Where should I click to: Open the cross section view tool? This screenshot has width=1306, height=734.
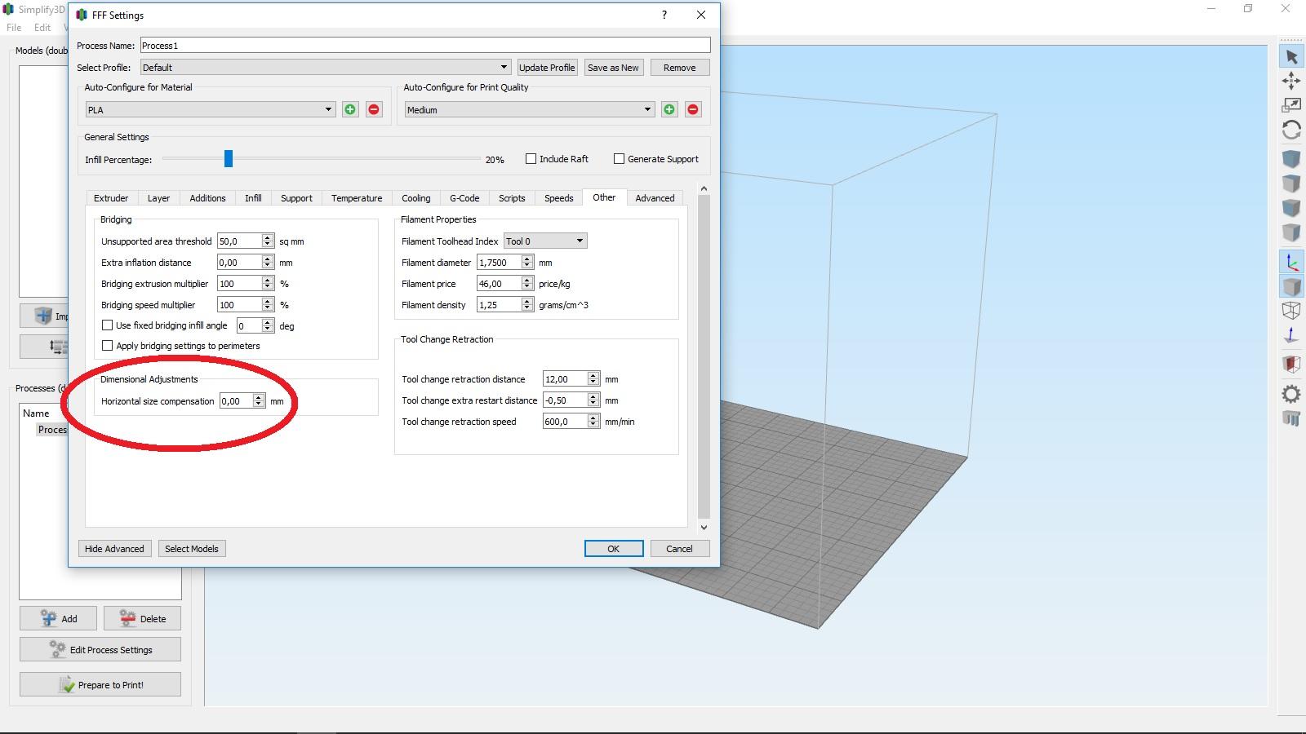point(1291,364)
